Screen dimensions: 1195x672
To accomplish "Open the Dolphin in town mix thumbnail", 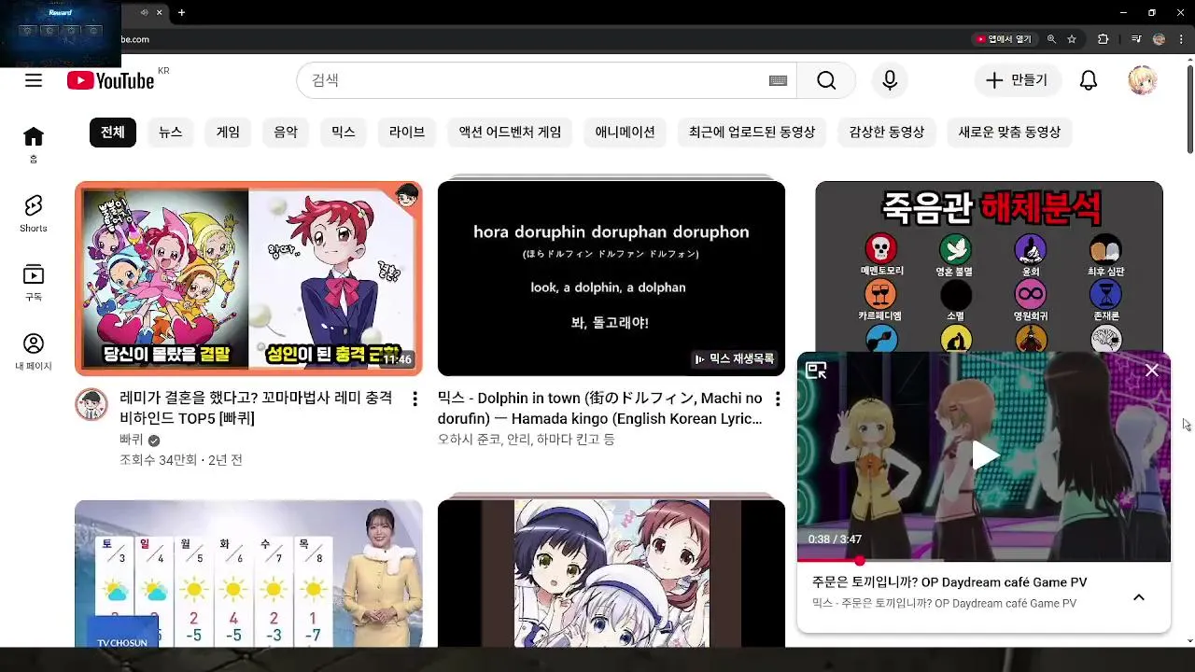I will 612,278.
